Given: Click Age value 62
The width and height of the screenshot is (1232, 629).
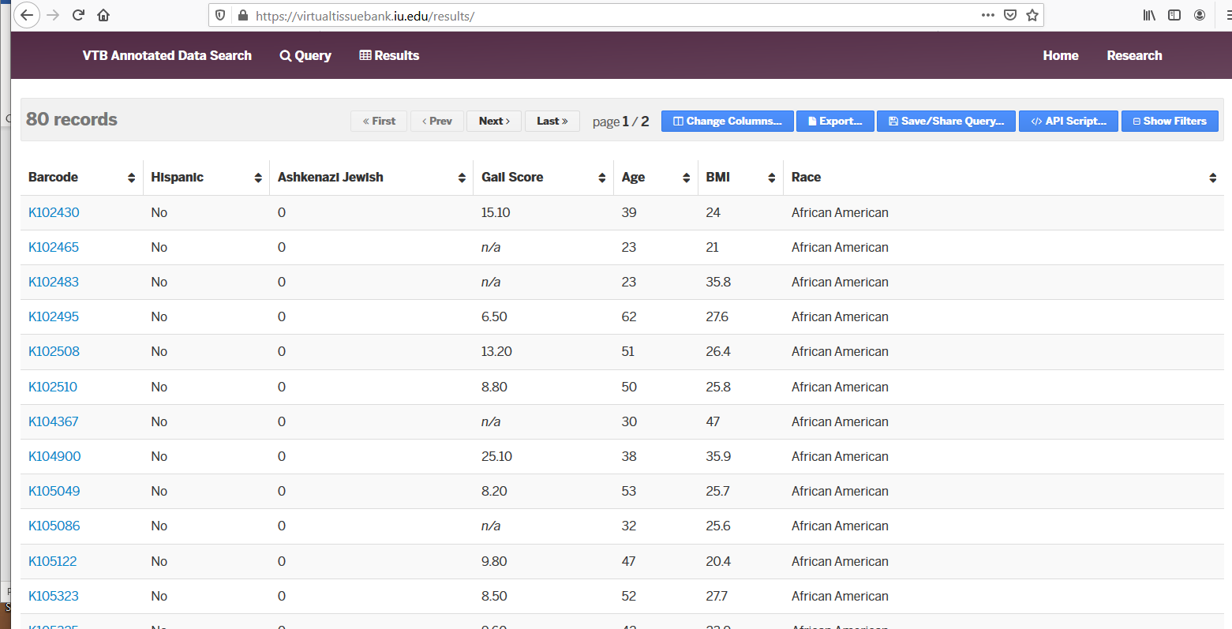Looking at the screenshot, I should 629,316.
